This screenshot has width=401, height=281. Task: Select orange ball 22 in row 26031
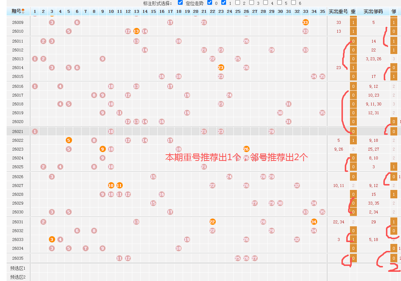(x=212, y=221)
